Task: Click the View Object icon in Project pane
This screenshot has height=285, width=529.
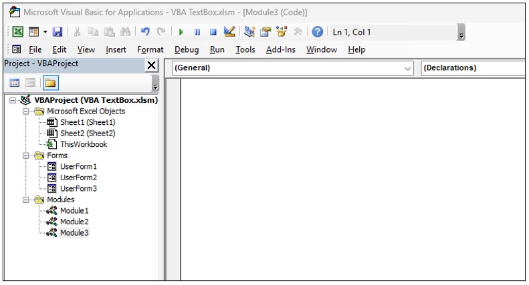Action: 30,83
